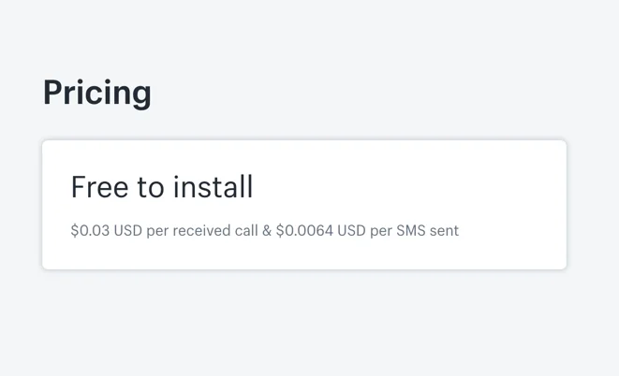619x376 pixels.
Task: Click the $0.03 USD price text
Action: 105,230
